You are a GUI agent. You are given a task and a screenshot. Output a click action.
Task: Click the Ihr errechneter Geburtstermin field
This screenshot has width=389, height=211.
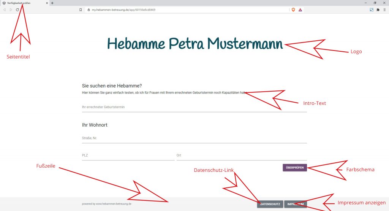[194, 107]
